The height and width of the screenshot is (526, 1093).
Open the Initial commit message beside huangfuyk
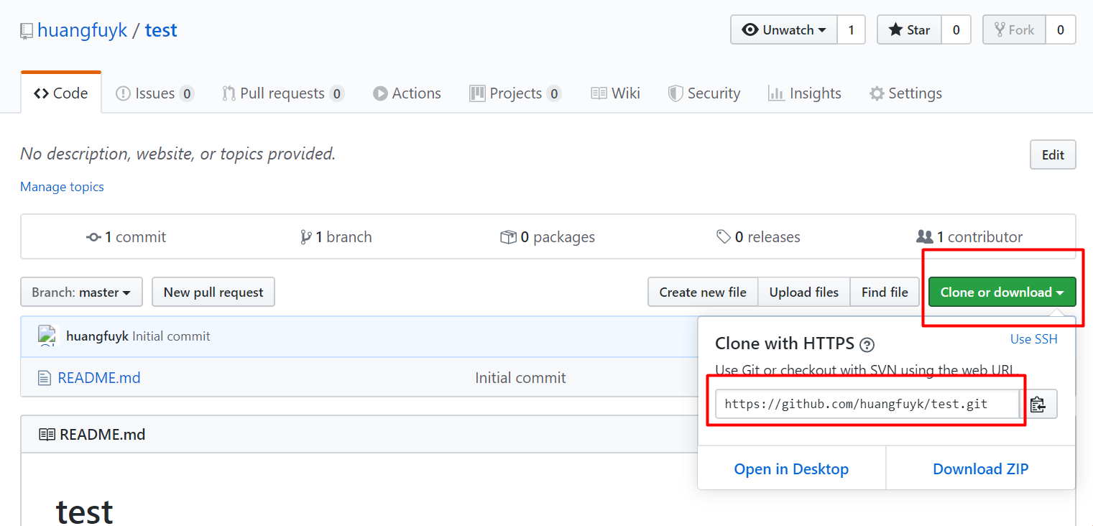[x=171, y=336]
